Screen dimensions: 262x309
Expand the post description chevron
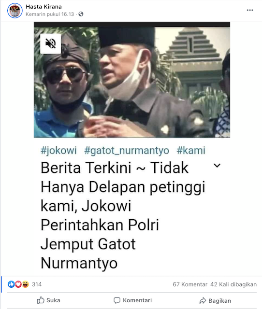click(217, 166)
